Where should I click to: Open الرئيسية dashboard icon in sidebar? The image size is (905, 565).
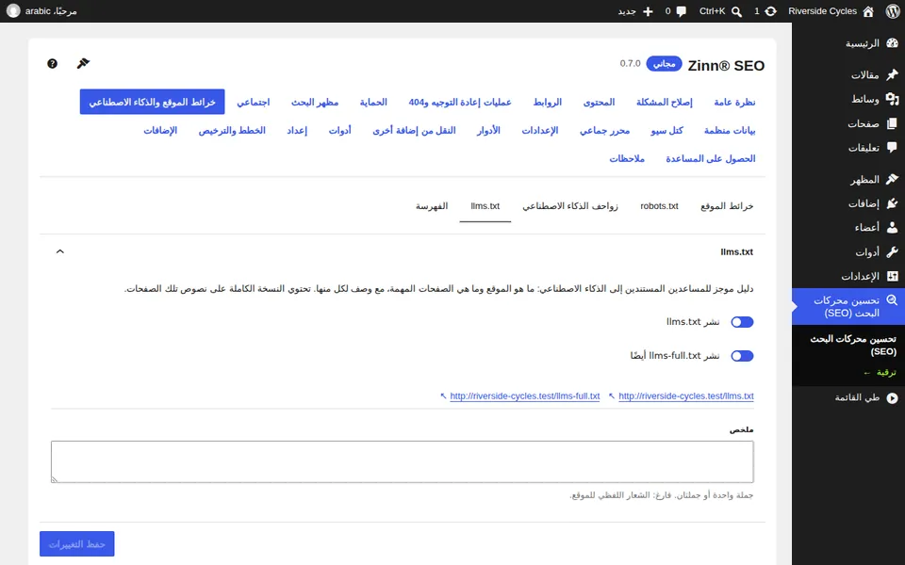click(893, 43)
